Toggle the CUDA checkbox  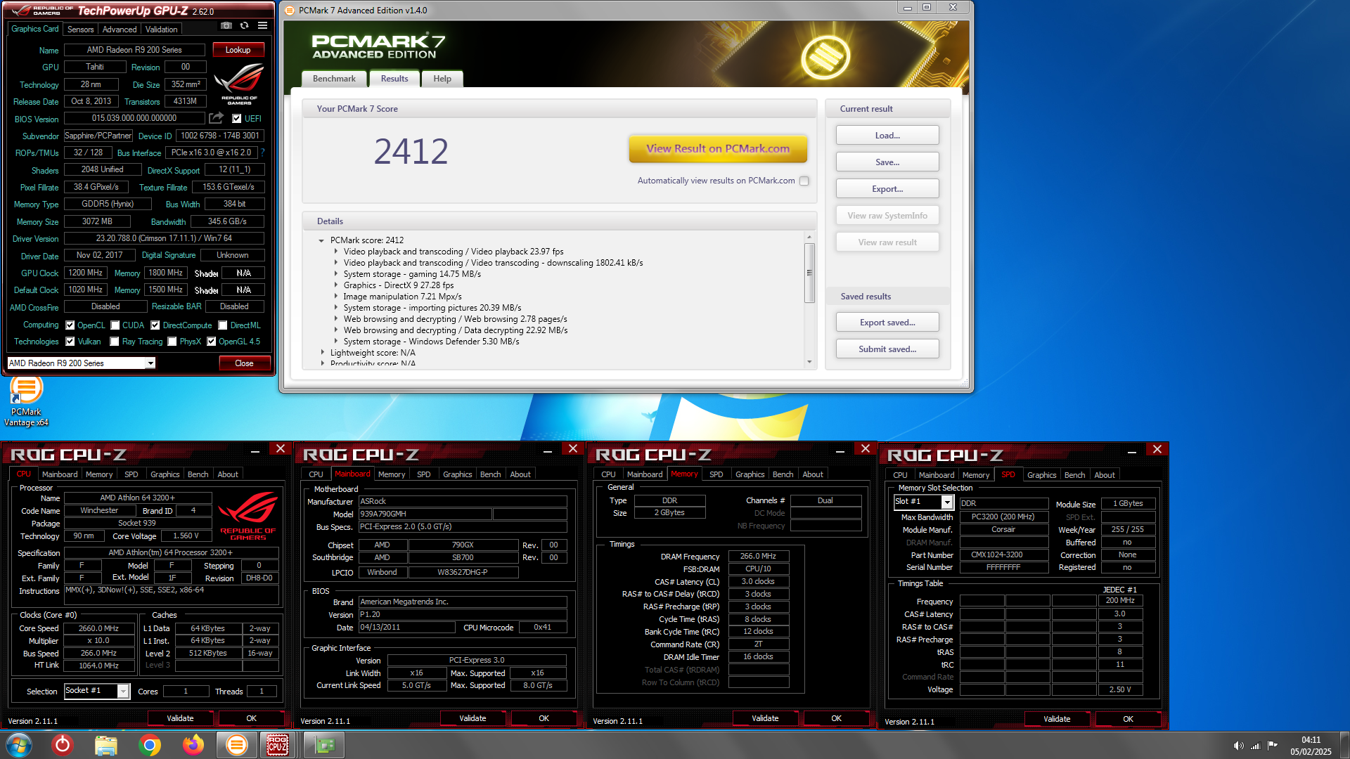click(x=115, y=325)
